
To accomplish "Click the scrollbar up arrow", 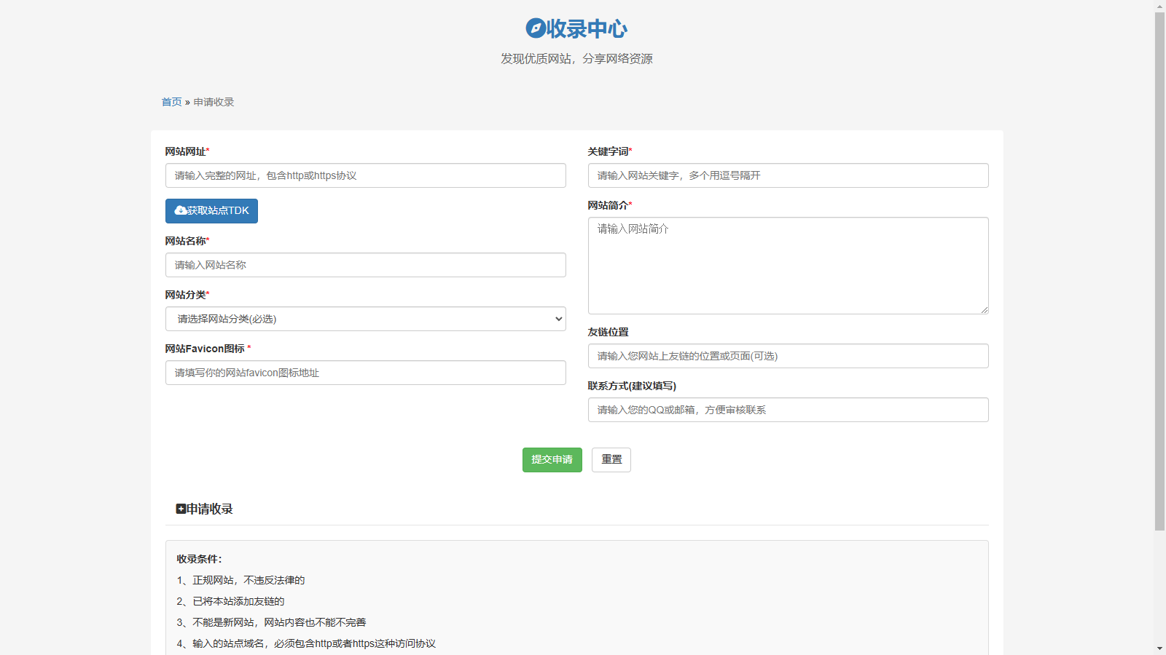I will coord(1159,6).
